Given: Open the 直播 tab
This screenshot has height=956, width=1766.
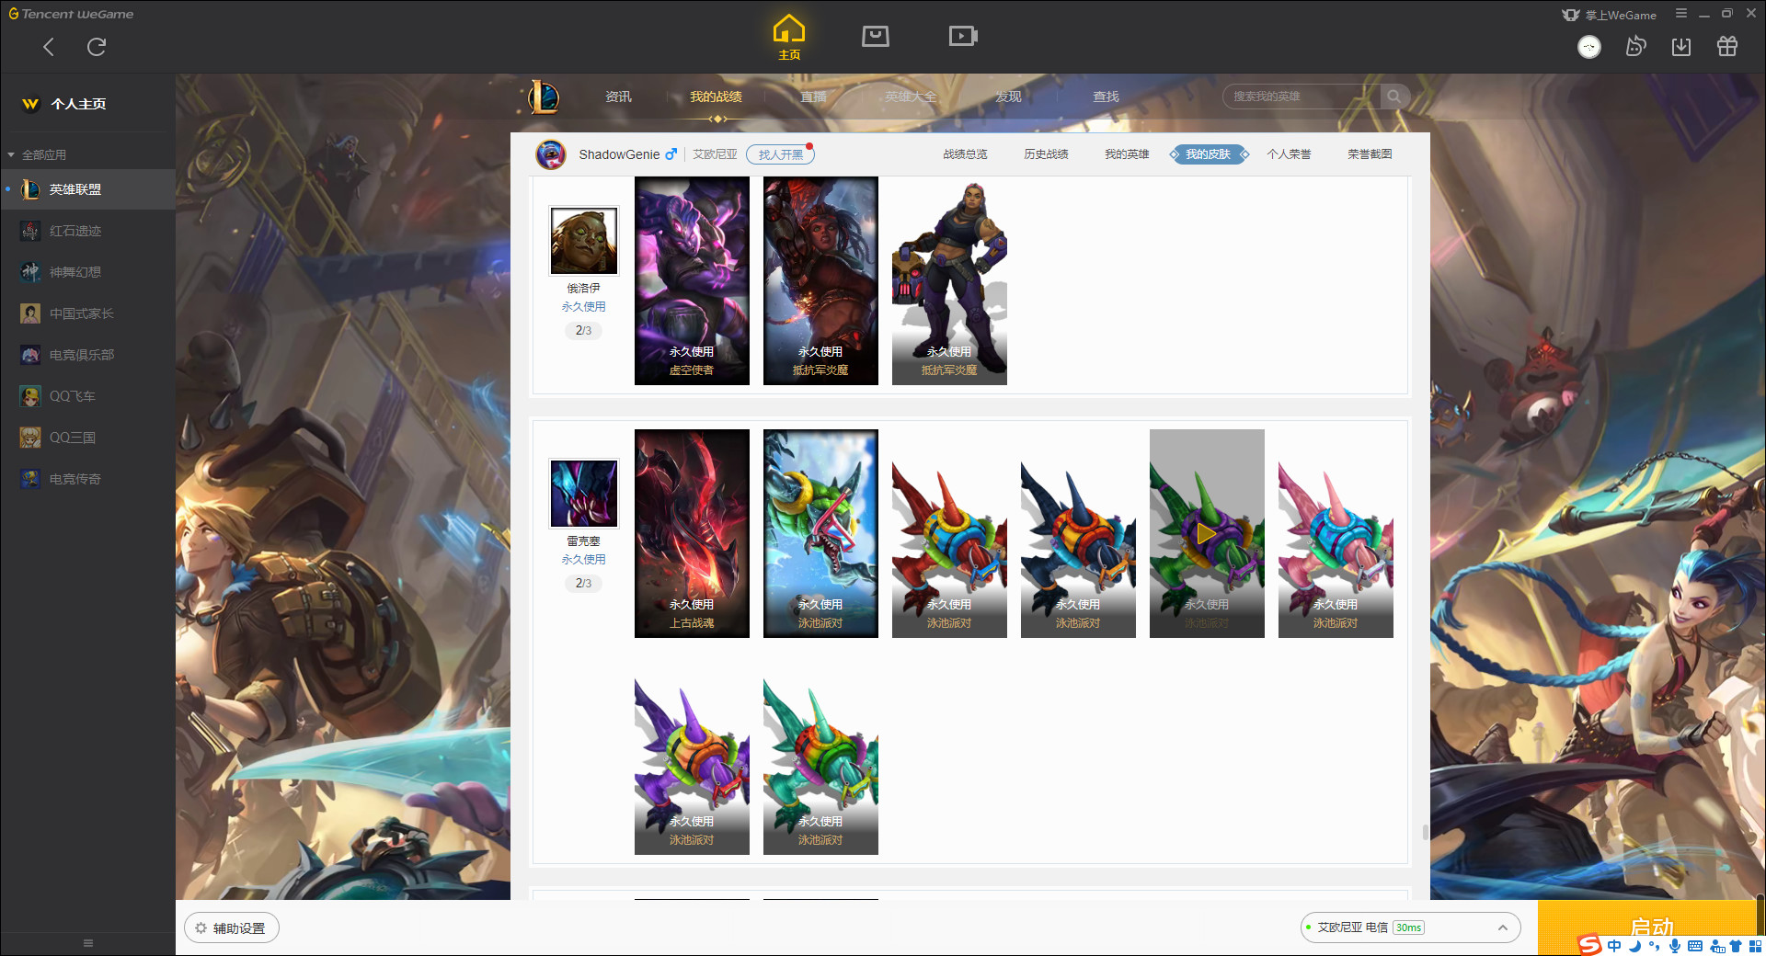Looking at the screenshot, I should click(x=813, y=97).
